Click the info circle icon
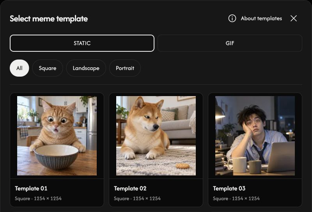Screen dimensions: 312x212 (x=232, y=18)
